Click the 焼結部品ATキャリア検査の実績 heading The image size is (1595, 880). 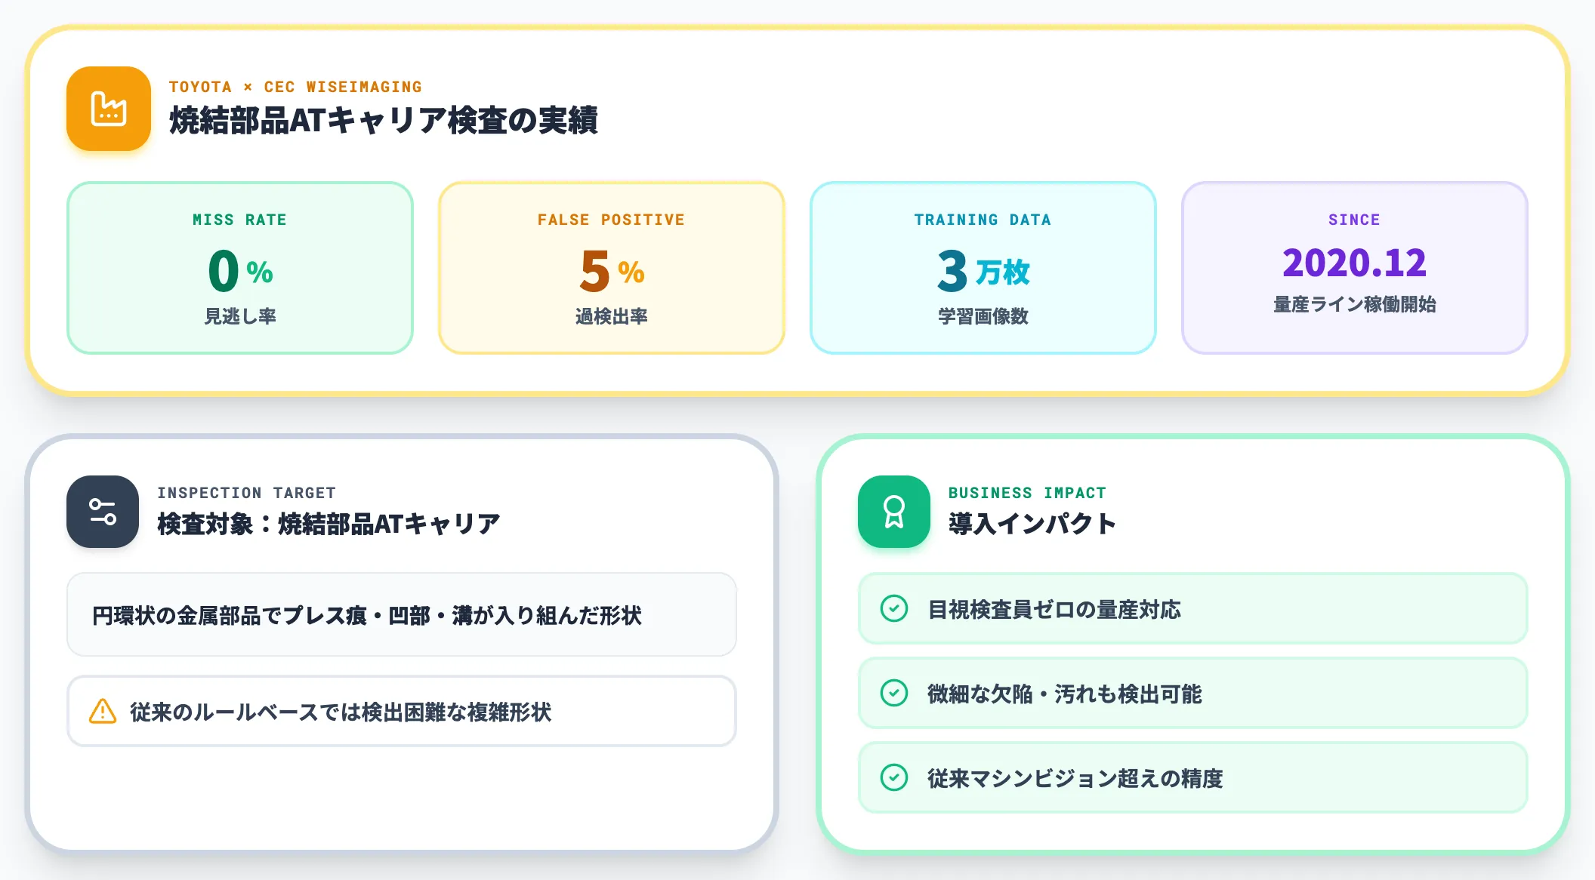pos(384,121)
